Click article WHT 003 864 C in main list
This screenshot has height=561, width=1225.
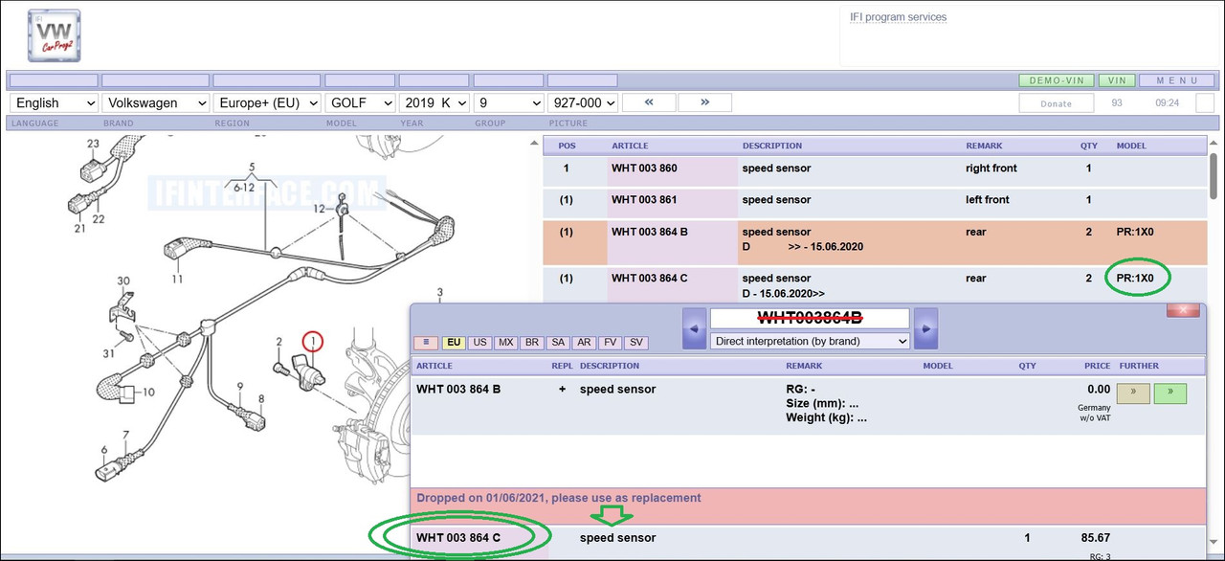650,279
